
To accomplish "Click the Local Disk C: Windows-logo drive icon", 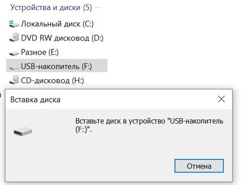I will tap(14, 24).
